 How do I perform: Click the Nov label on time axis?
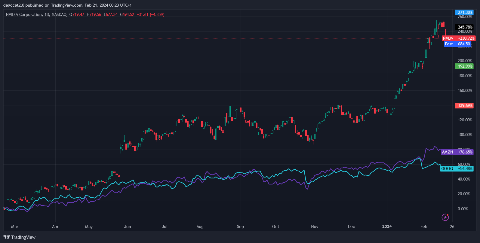[x=315, y=226]
